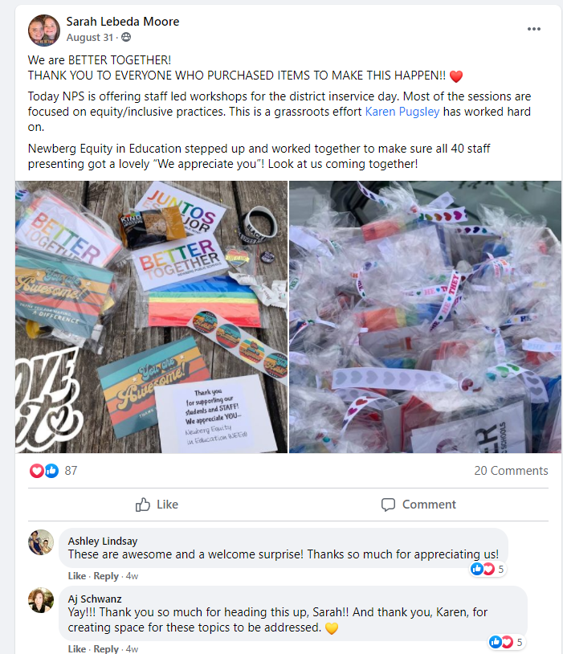
Task: Like Ashley Lindsay's comment
Action: 77,576
